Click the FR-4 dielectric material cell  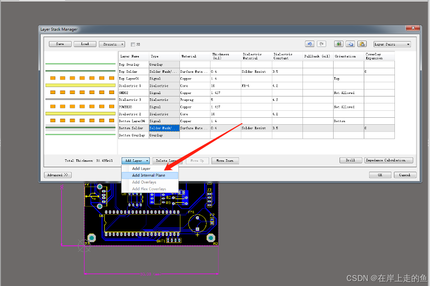[x=257, y=86]
